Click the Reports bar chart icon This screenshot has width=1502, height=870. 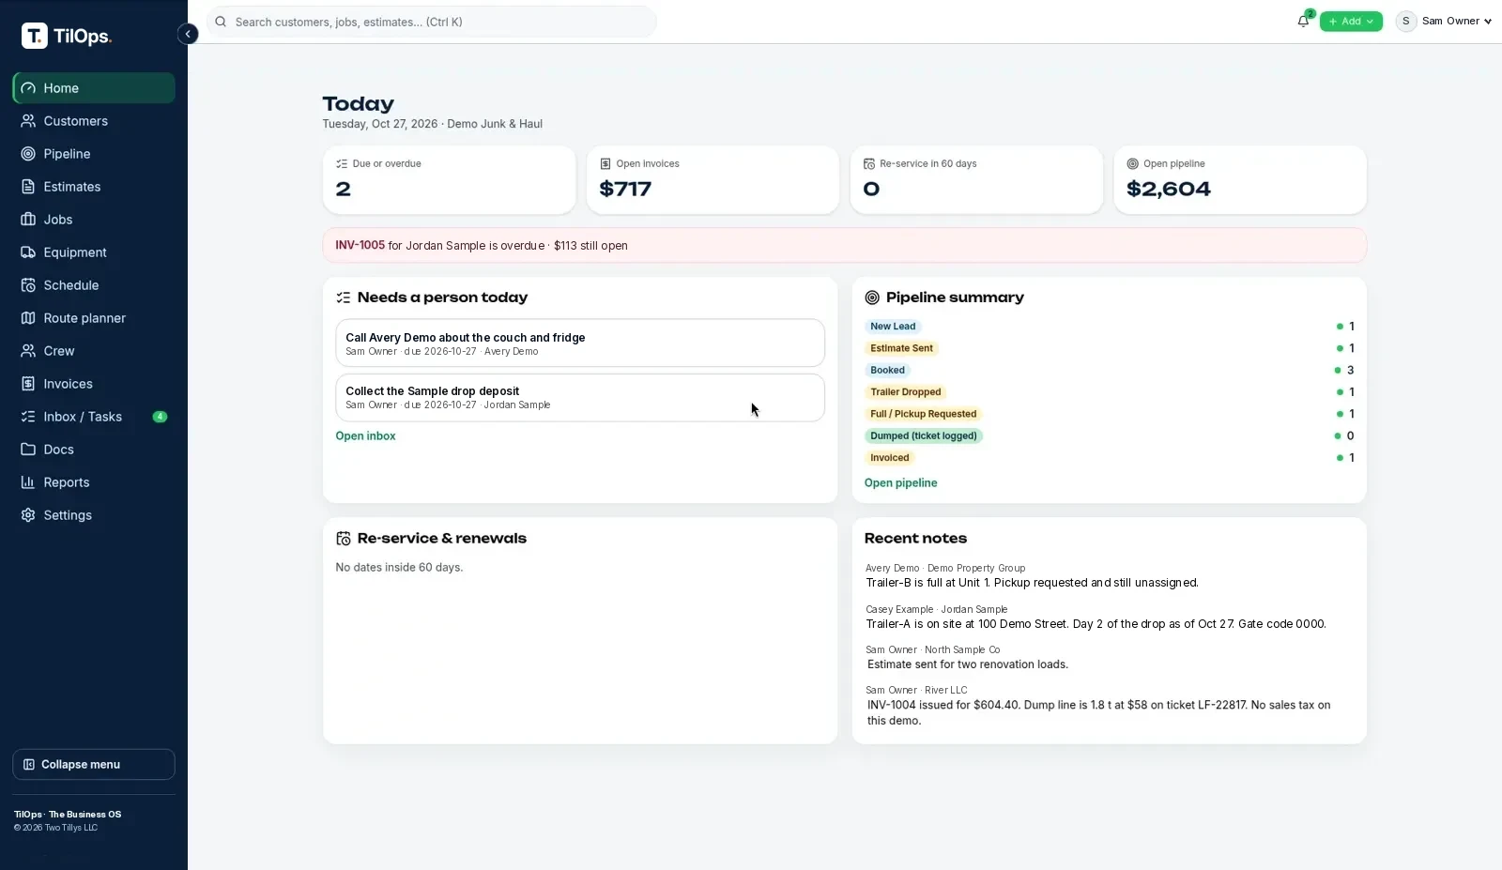[28, 482]
